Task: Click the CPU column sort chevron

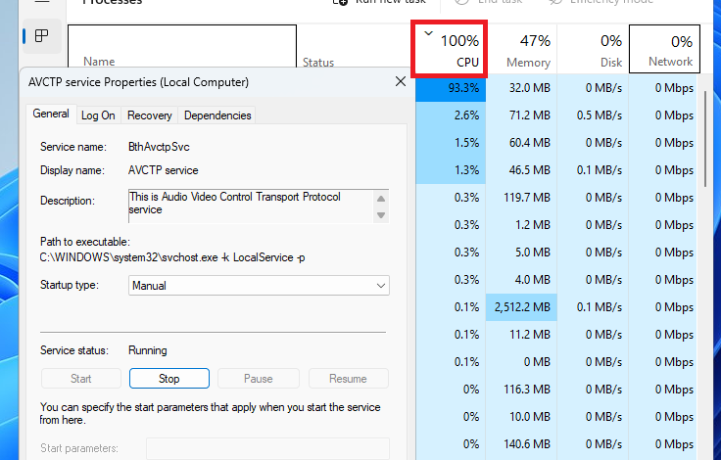Action: (x=429, y=34)
